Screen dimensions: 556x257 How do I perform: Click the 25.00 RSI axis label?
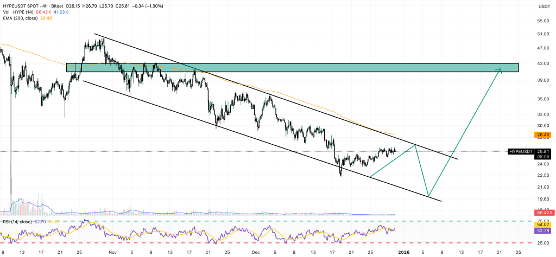544,243
